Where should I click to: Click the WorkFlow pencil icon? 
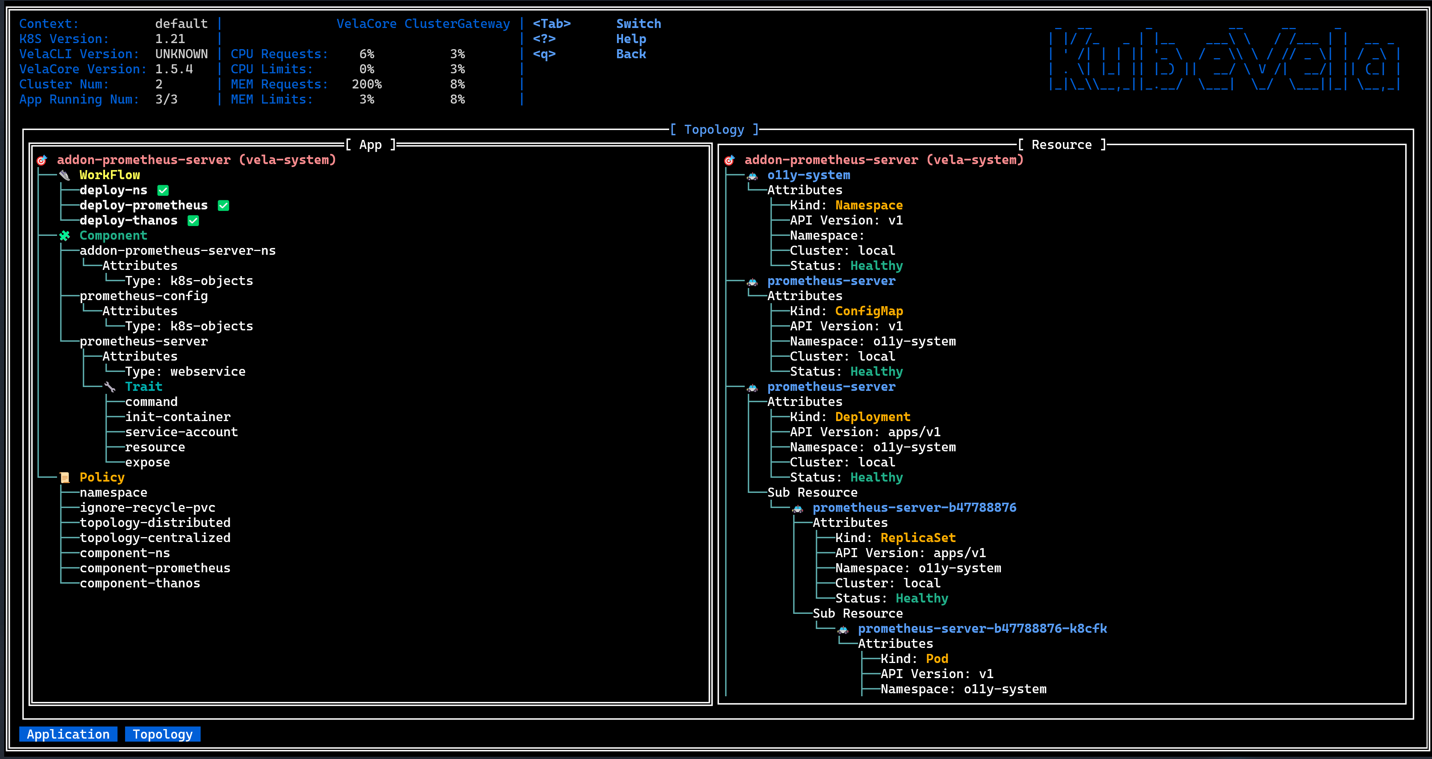click(x=65, y=175)
